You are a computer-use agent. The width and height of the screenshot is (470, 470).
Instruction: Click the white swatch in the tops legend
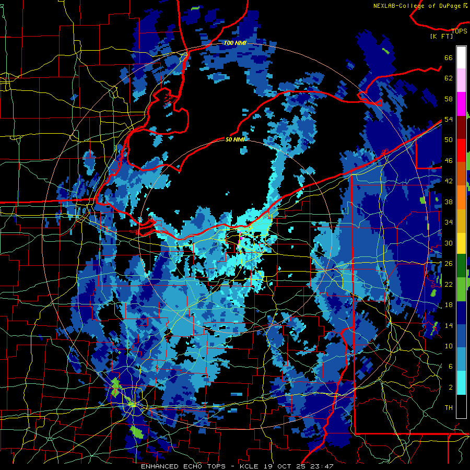tap(461, 57)
